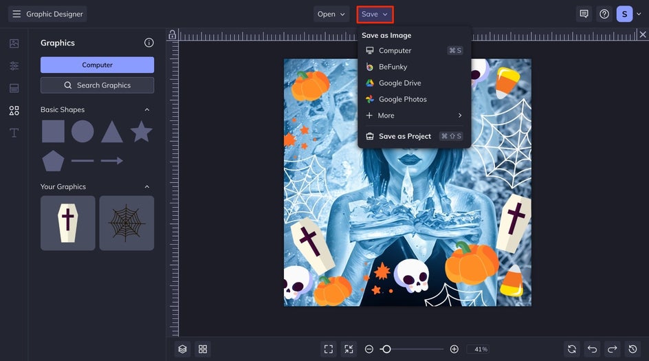Viewport: 649px width, 361px height.
Task: Click the reset/refresh canvas icon
Action: pos(571,349)
